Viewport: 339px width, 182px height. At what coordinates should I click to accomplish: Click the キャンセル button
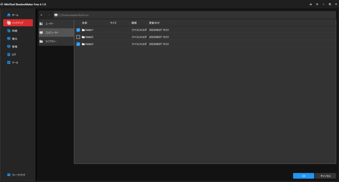(x=326, y=176)
